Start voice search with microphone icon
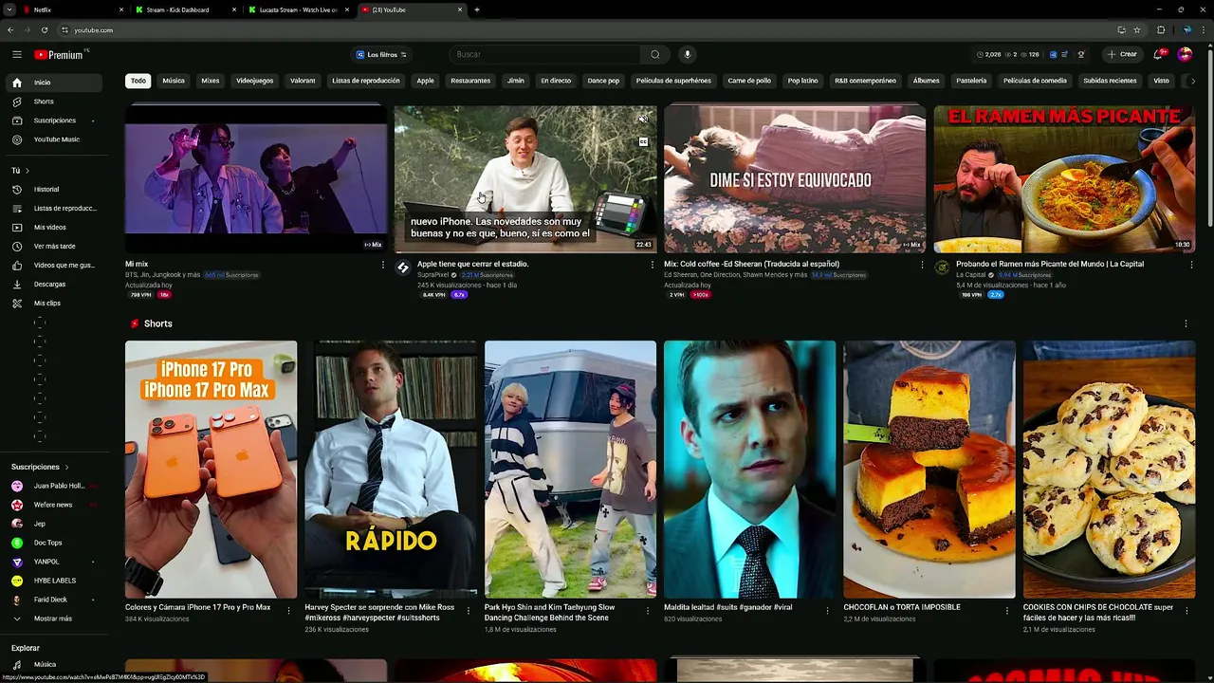The image size is (1214, 683). [x=688, y=54]
